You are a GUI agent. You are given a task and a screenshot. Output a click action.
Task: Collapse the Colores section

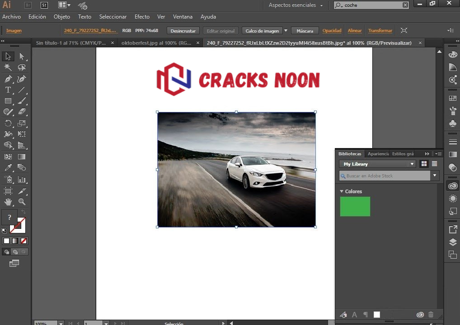tap(342, 191)
